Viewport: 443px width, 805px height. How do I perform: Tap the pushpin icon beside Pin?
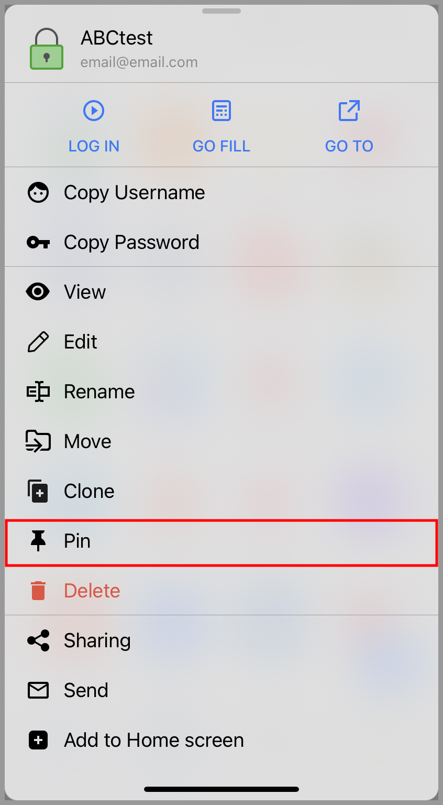(38, 540)
